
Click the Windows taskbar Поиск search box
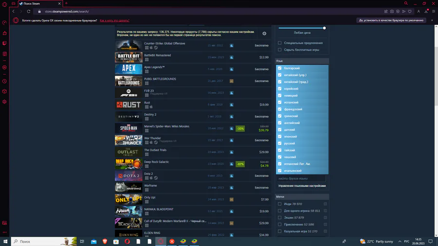44,241
